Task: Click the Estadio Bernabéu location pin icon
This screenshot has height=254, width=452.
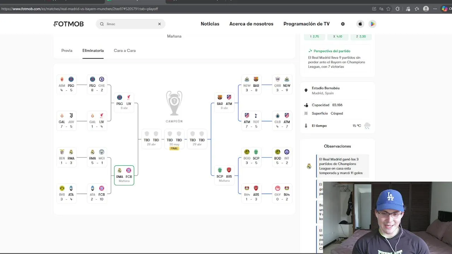Action: pos(306,90)
